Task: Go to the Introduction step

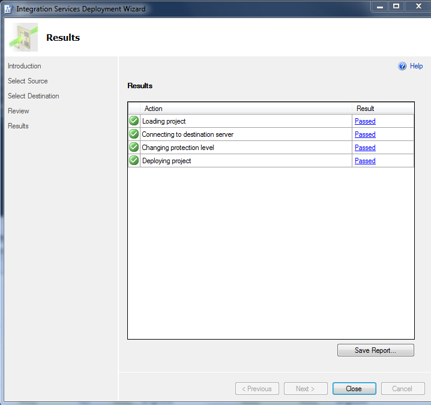Action: coord(25,66)
